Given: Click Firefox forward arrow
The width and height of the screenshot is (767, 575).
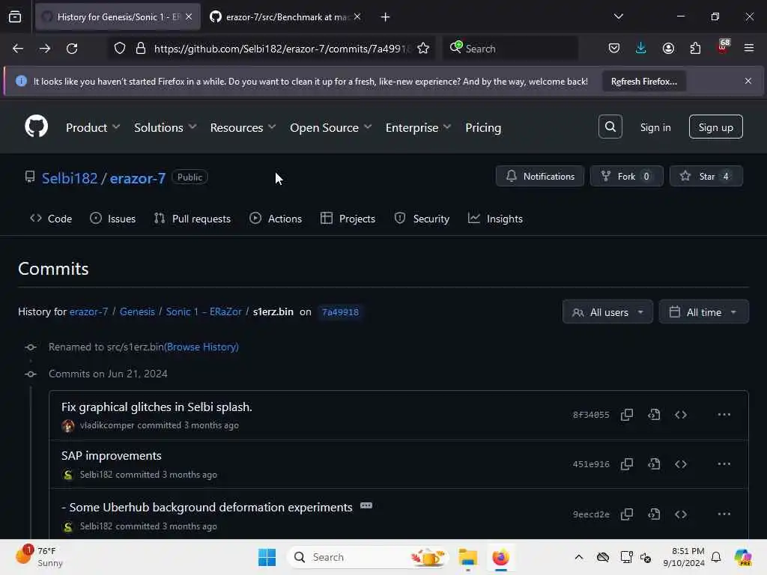Looking at the screenshot, I should (44, 49).
